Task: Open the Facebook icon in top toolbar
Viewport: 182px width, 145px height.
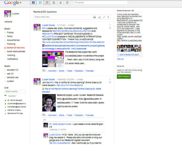Action: pos(33,3)
